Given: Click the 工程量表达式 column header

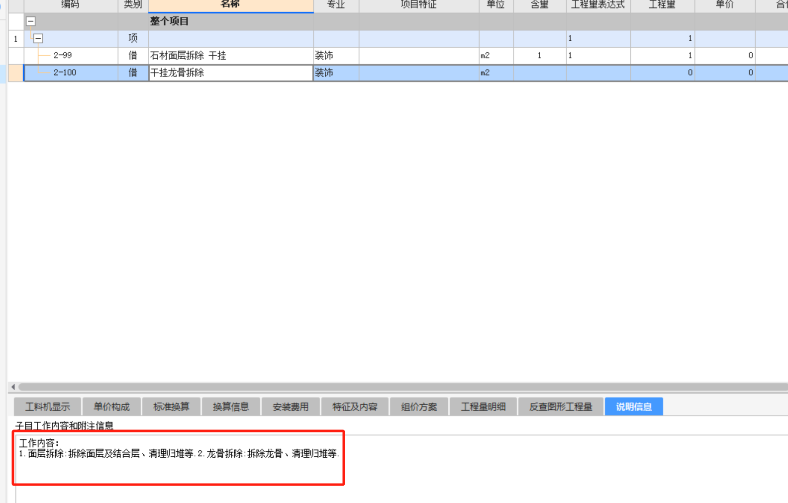Looking at the screenshot, I should point(598,5).
